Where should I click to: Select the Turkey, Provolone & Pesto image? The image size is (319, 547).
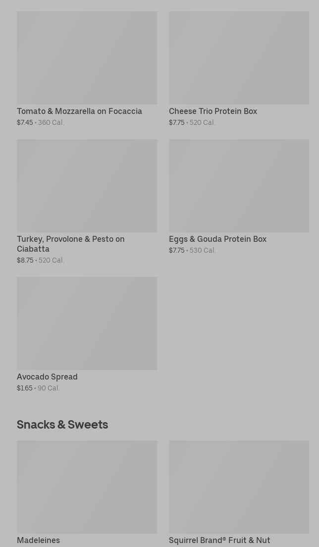pyautogui.click(x=87, y=185)
